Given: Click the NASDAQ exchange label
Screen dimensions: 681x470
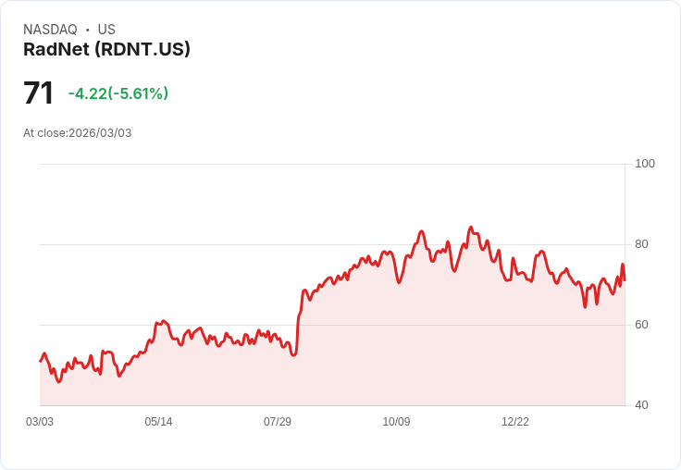Looking at the screenshot, I should click(x=50, y=30).
